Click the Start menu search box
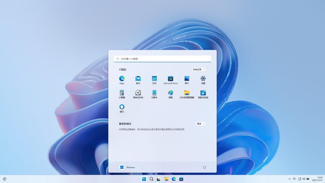This screenshot has width=325, height=183. pos(162,58)
